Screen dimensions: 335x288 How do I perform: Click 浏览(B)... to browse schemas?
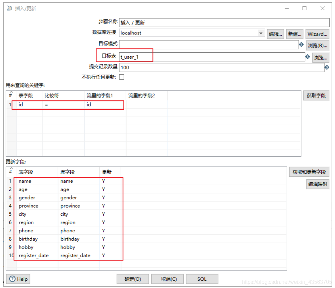click(x=317, y=45)
